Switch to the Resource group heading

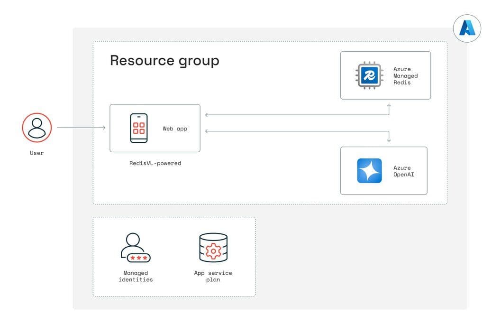click(x=164, y=60)
